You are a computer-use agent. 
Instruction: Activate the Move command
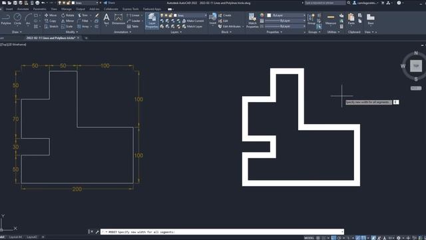51,15
